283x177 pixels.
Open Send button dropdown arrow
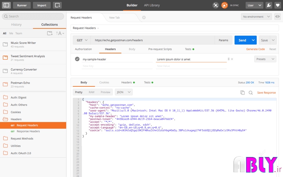pos(253,40)
